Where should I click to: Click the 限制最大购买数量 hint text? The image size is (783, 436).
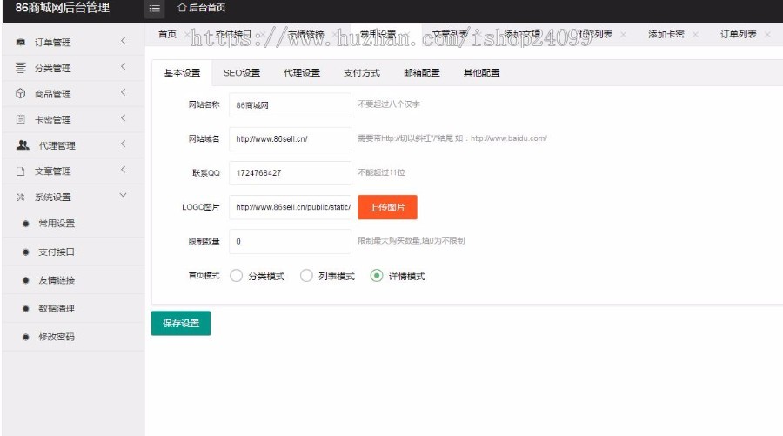pyautogui.click(x=412, y=241)
